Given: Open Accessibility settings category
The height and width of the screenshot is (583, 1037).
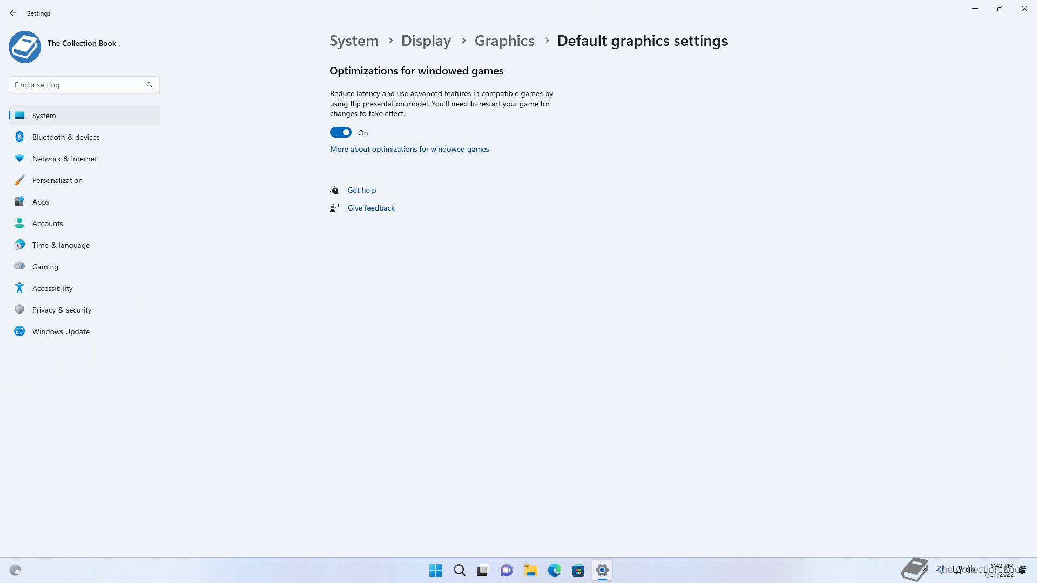Looking at the screenshot, I should (84, 288).
